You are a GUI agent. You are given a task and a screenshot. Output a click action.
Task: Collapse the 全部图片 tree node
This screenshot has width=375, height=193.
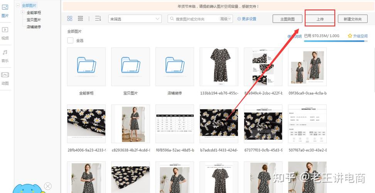(x=18, y=5)
